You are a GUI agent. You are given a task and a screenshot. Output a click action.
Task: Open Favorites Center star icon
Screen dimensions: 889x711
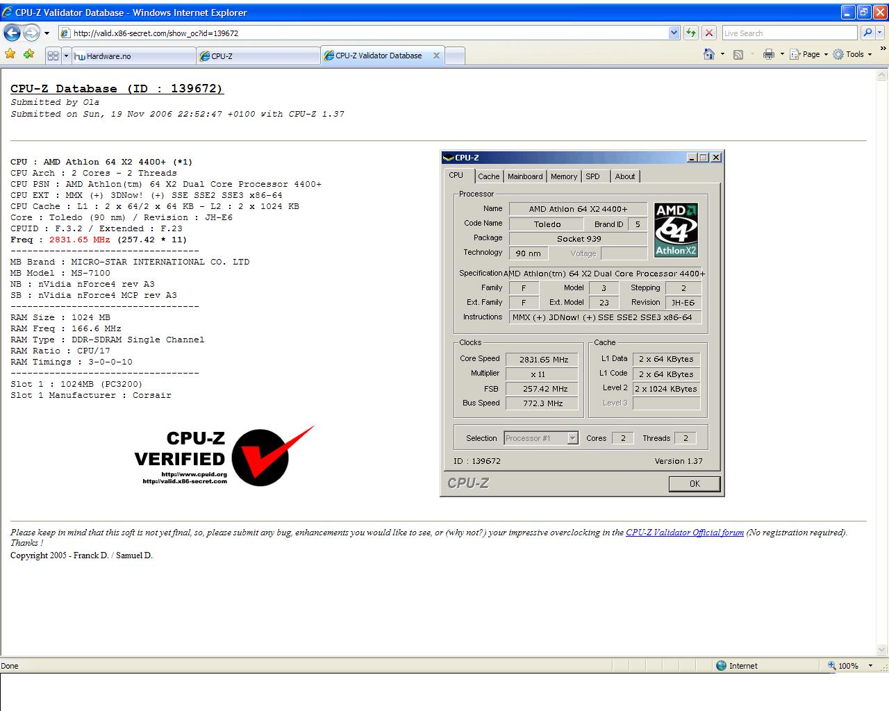tap(10, 54)
